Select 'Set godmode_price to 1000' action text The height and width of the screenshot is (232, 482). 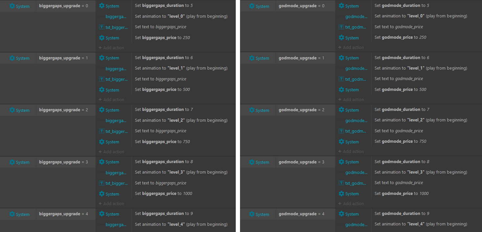pyautogui.click(x=402, y=194)
